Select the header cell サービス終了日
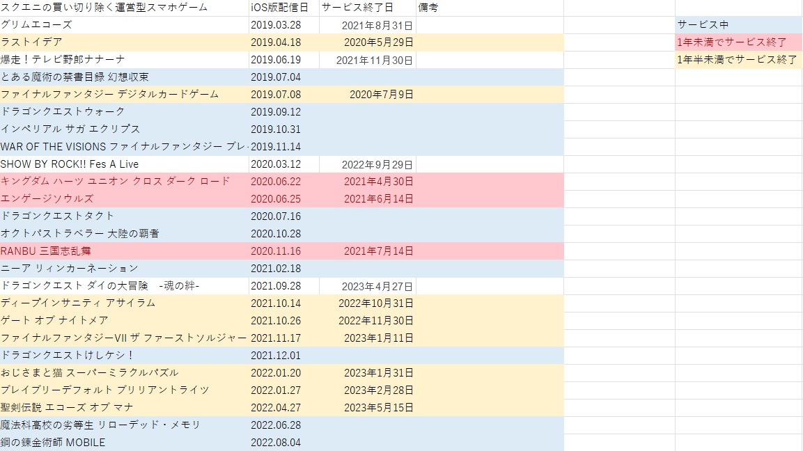This screenshot has height=451, width=803. pyautogui.click(x=368, y=8)
